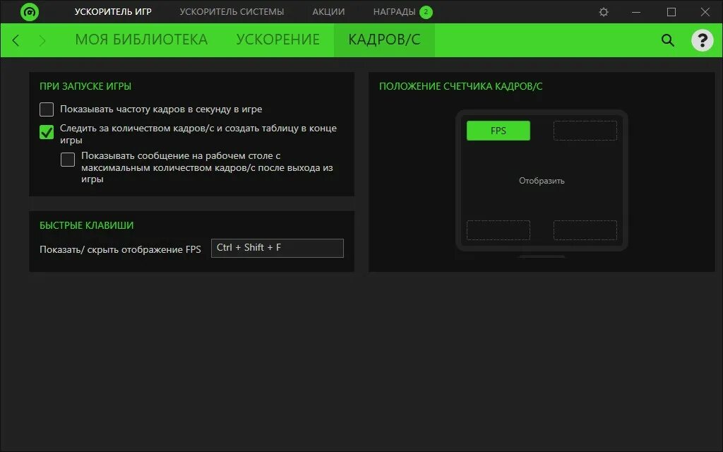Maximize the Razer Cortex window
This screenshot has height=452, width=723.
(x=671, y=12)
